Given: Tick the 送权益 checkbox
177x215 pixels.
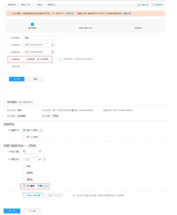Looking at the screenshot, I should (x=24, y=179).
